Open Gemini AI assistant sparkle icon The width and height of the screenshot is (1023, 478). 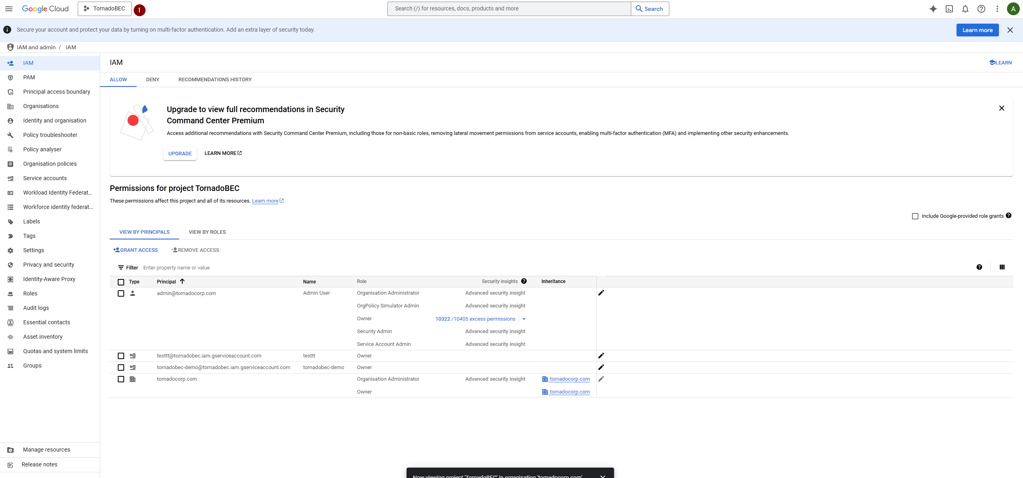(x=933, y=9)
